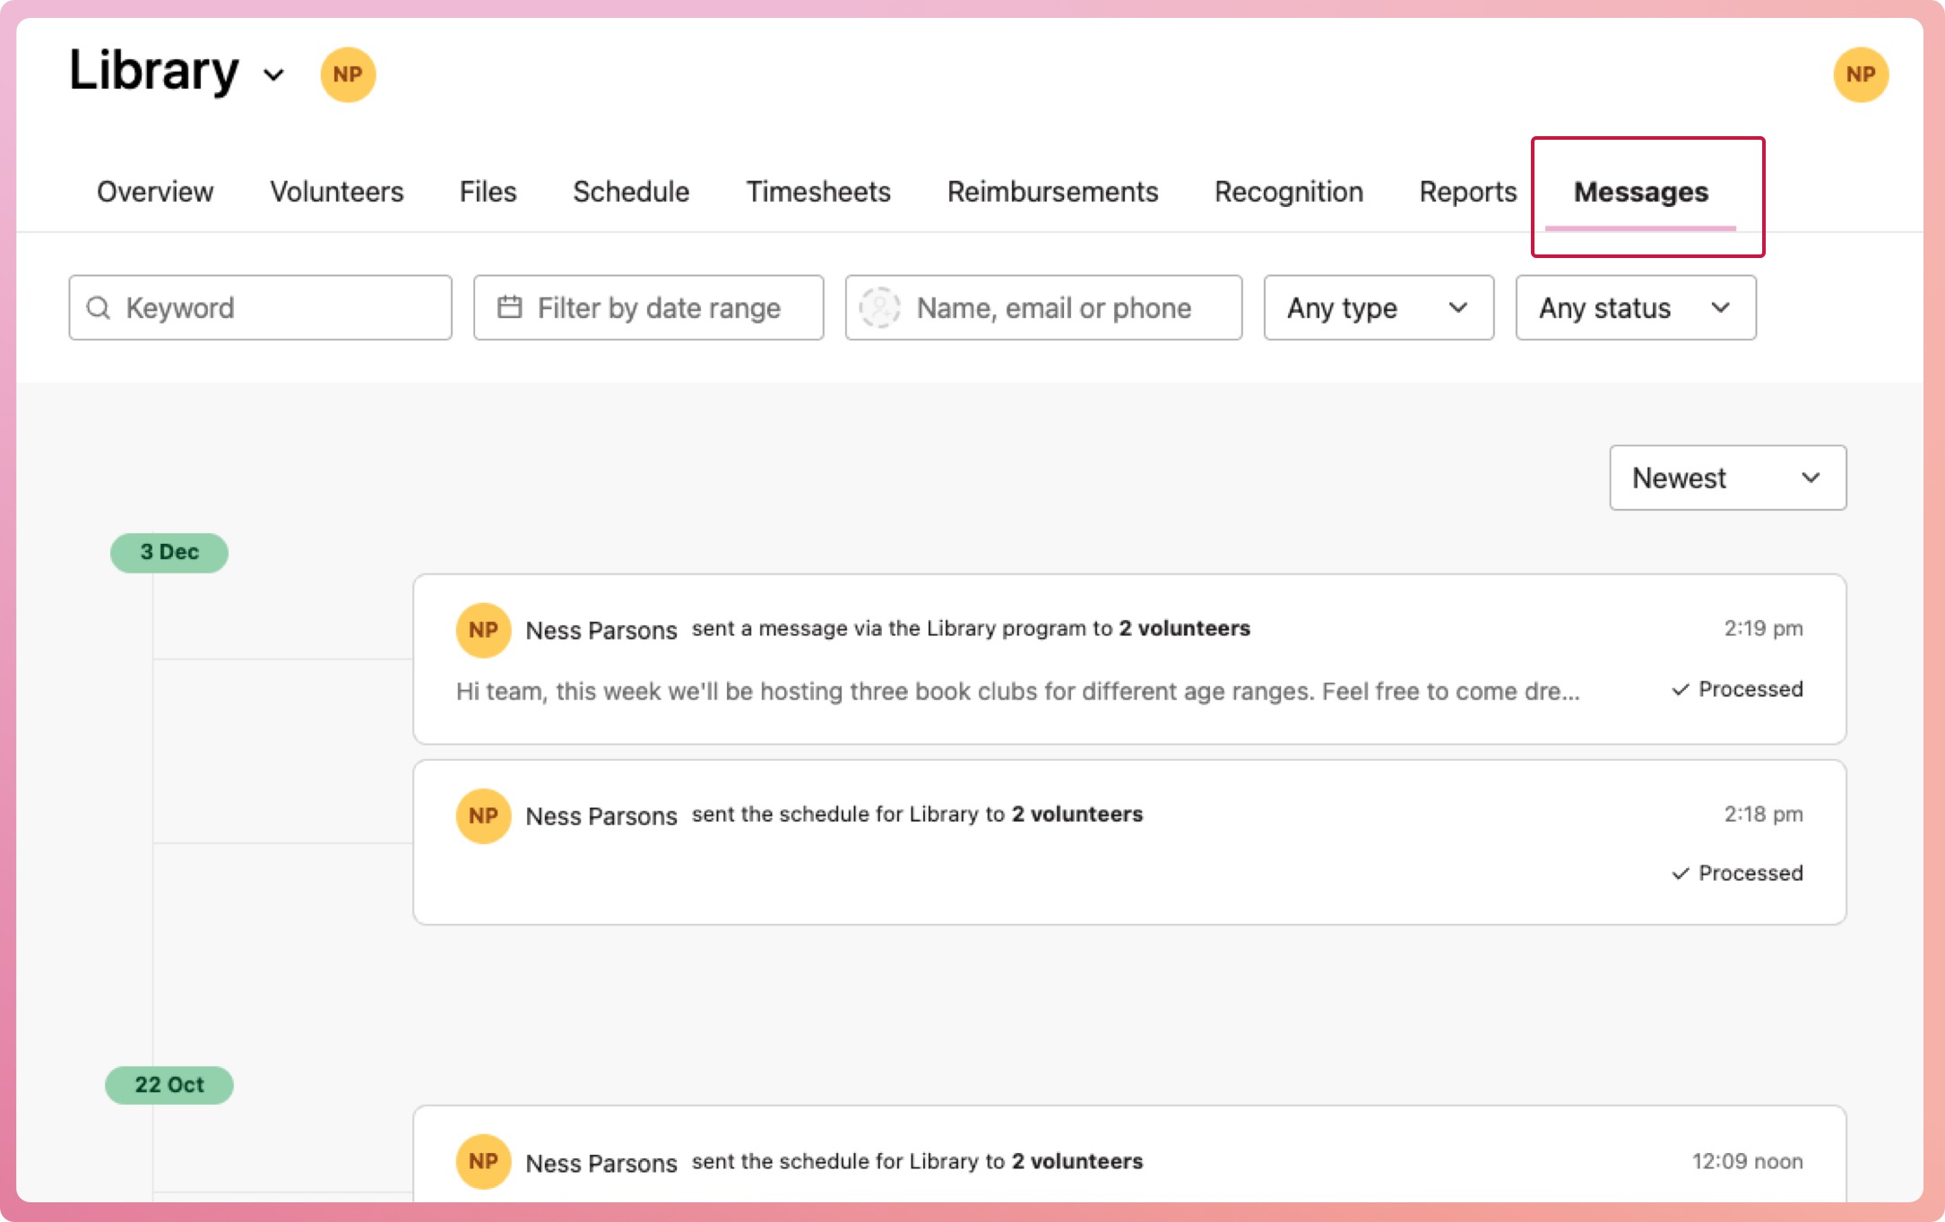Go to the Timesheets tab
Viewport: 1945px width, 1222px height.
(x=817, y=192)
